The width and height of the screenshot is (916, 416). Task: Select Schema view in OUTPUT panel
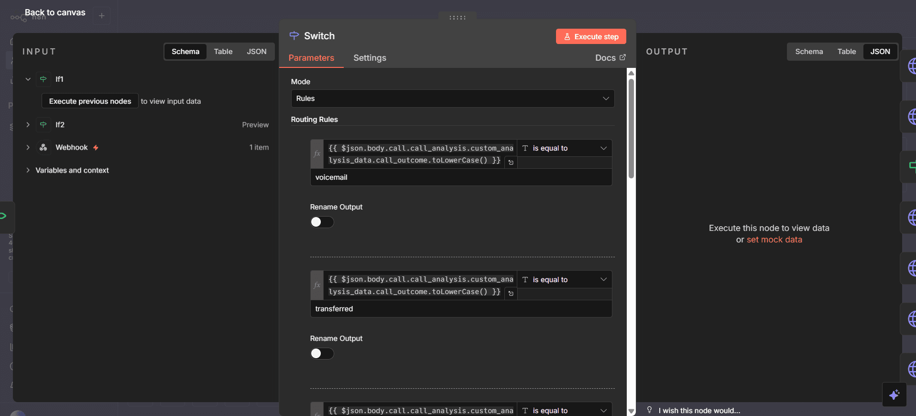809,52
